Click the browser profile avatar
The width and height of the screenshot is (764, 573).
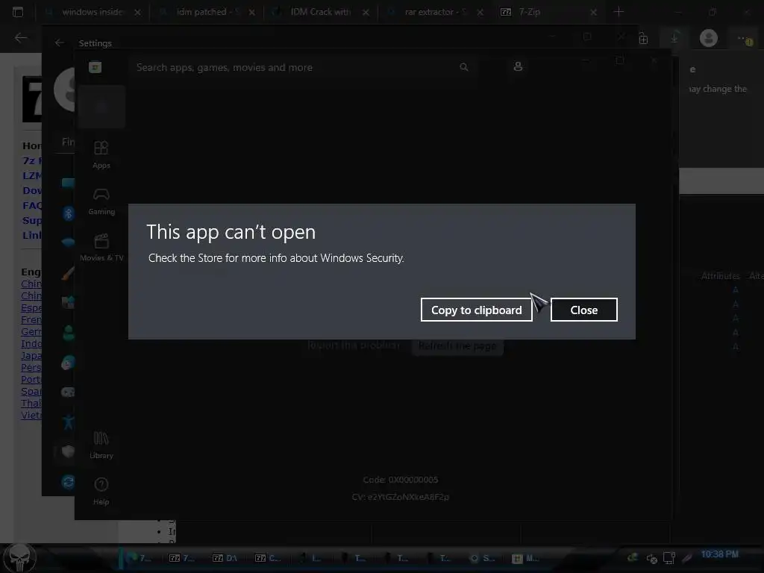tap(709, 38)
